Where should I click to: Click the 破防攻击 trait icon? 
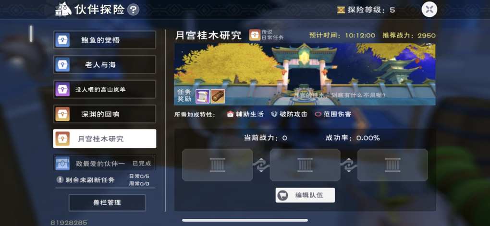tap(274, 114)
